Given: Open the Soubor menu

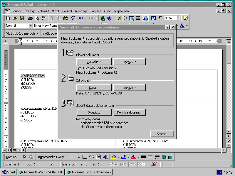Looking at the screenshot, I should [x=16, y=11].
